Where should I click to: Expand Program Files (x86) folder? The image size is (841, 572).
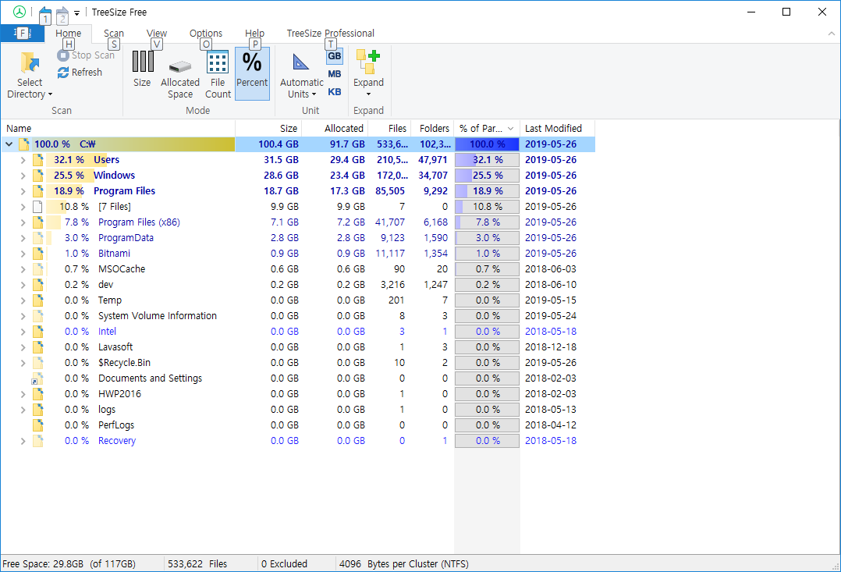(23, 222)
